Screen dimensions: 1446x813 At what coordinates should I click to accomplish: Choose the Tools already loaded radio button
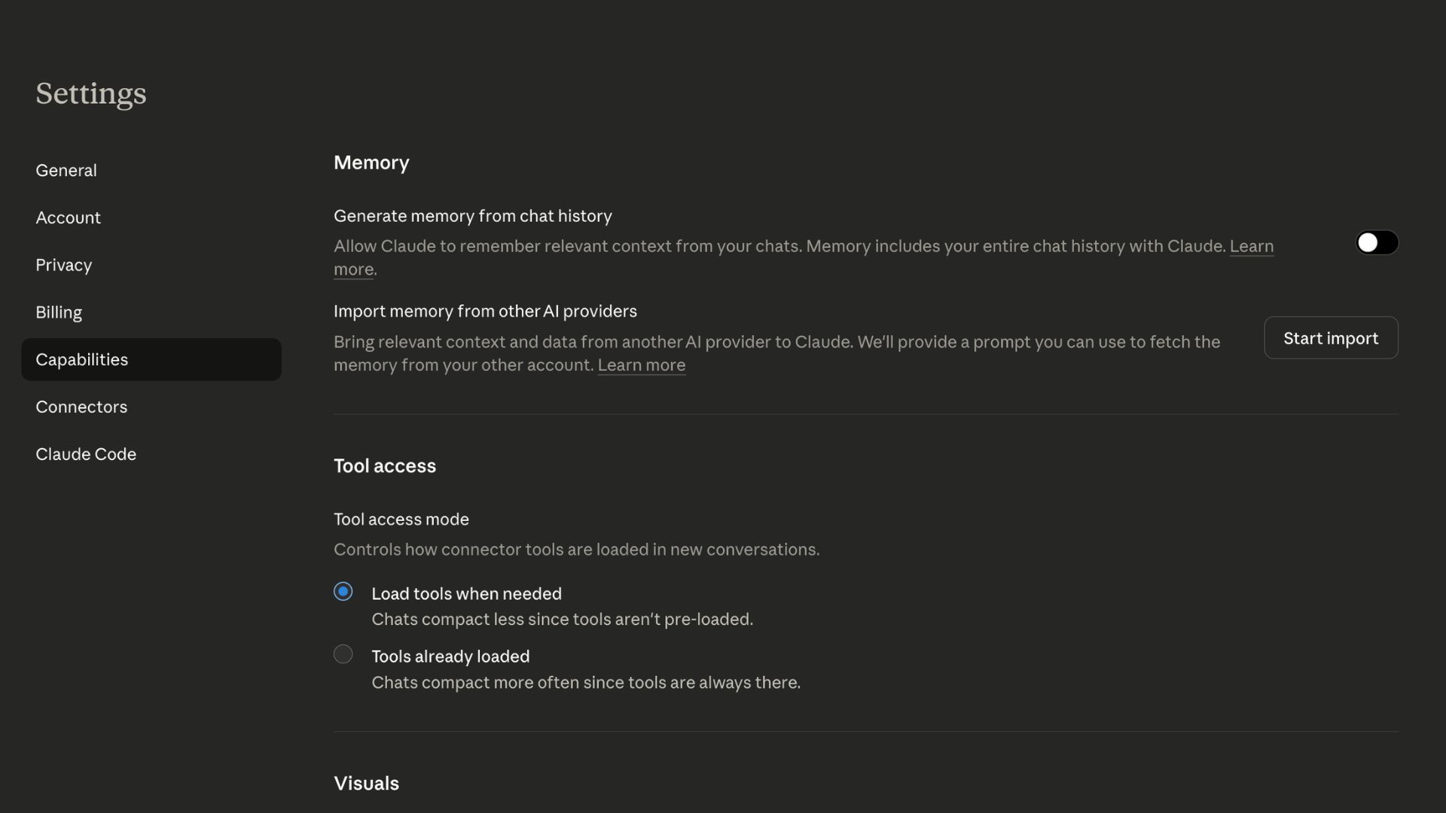[343, 654]
